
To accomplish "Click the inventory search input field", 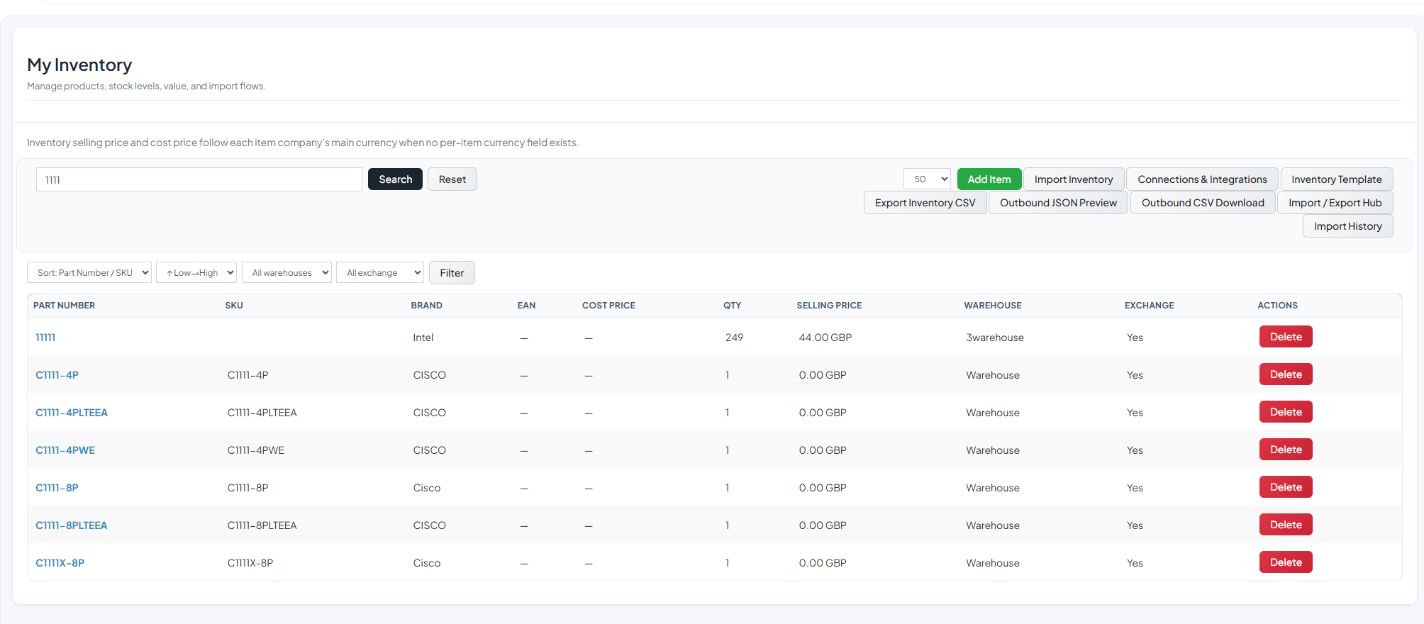I will 199,179.
